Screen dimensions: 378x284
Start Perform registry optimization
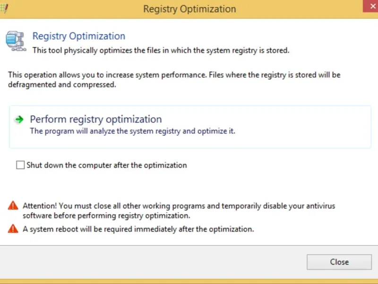point(96,119)
